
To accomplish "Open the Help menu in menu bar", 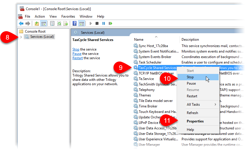I will click(x=100, y=16).
